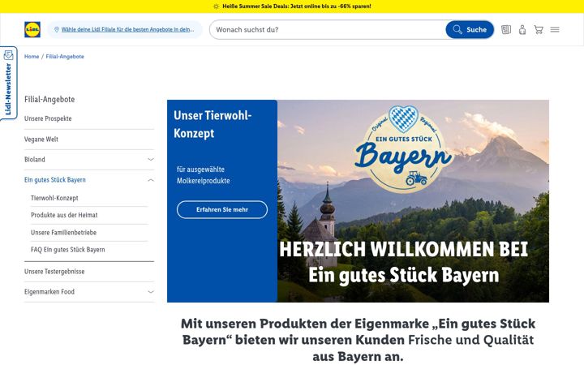Expand the Bioland chevron

151,160
